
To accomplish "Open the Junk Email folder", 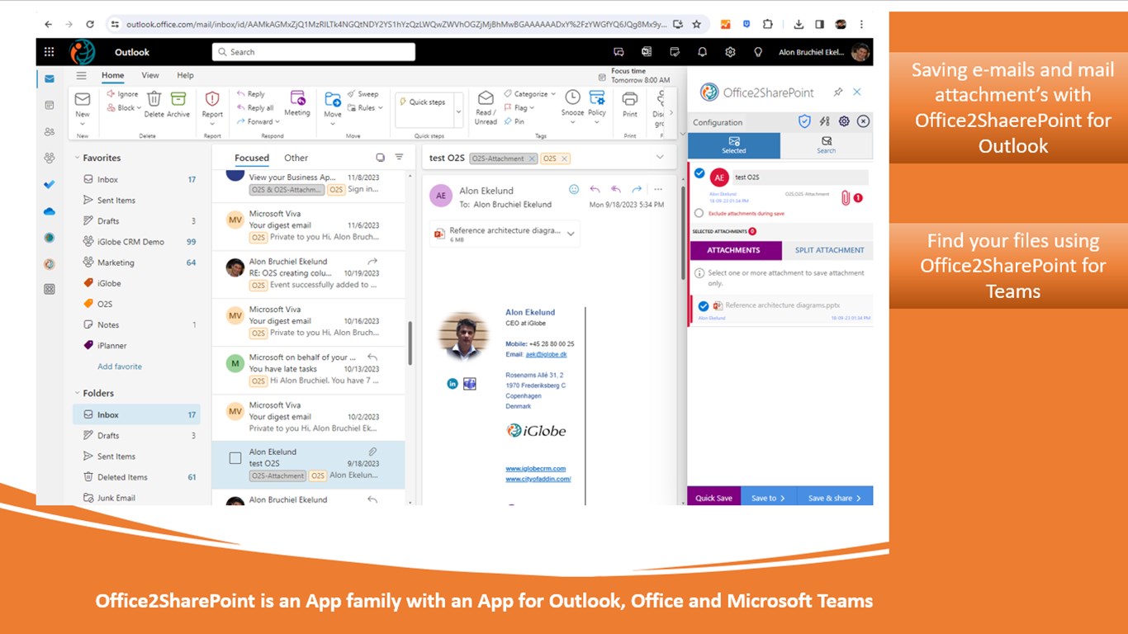I will point(137,498).
